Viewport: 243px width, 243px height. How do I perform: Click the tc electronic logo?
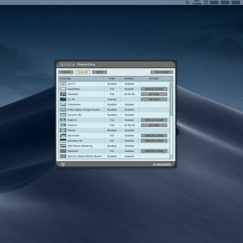point(162,165)
